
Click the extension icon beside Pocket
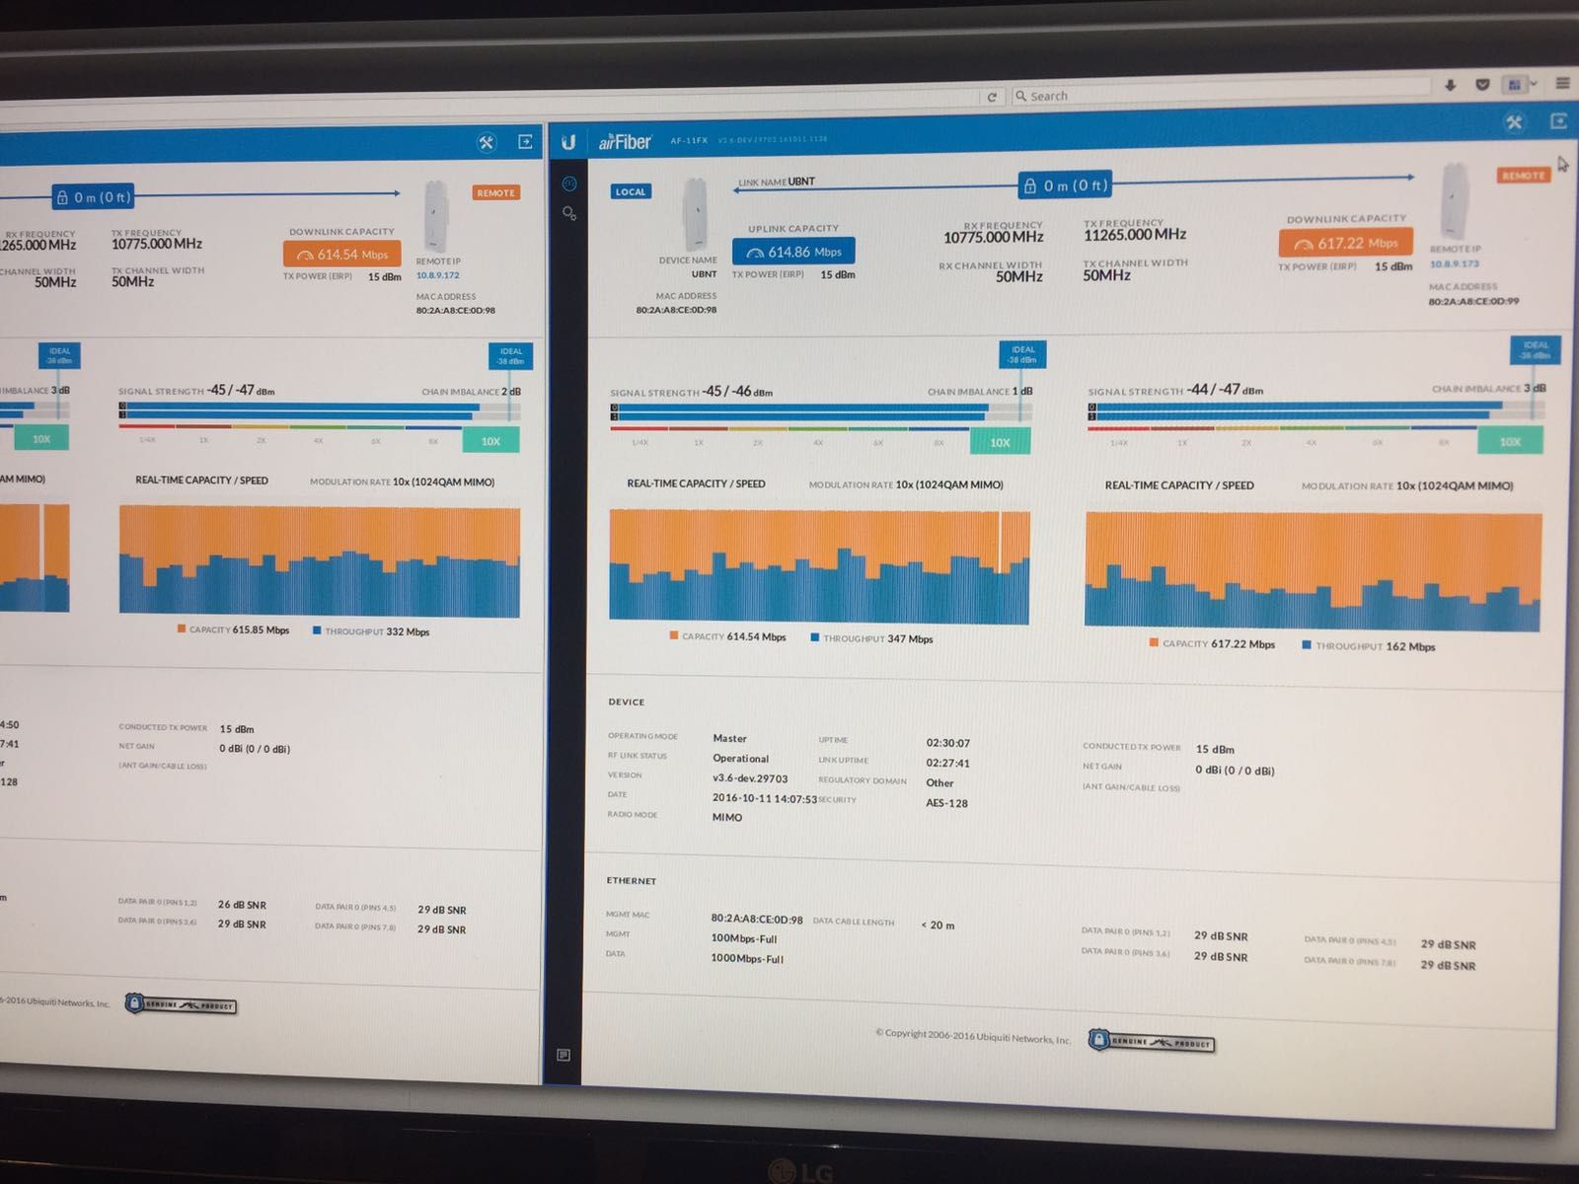click(1514, 85)
